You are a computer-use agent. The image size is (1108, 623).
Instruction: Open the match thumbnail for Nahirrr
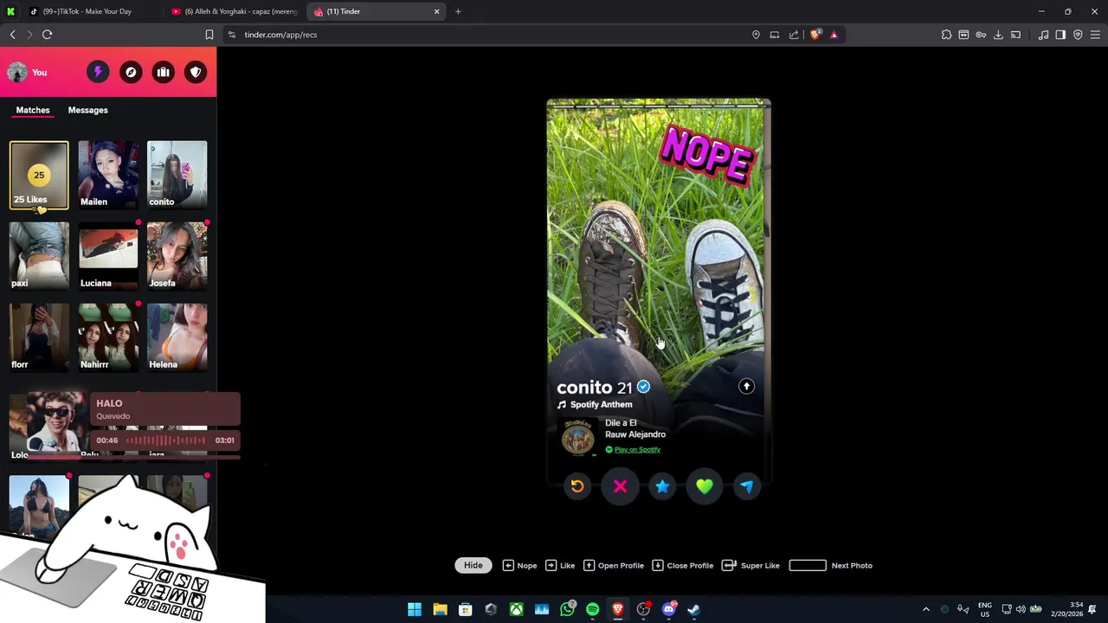(x=108, y=337)
